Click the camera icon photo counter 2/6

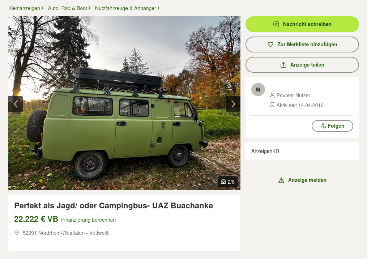227,182
